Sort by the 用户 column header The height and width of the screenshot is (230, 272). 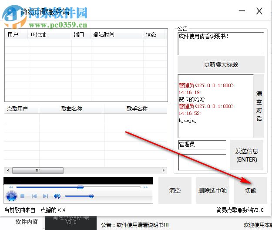(x=16, y=34)
